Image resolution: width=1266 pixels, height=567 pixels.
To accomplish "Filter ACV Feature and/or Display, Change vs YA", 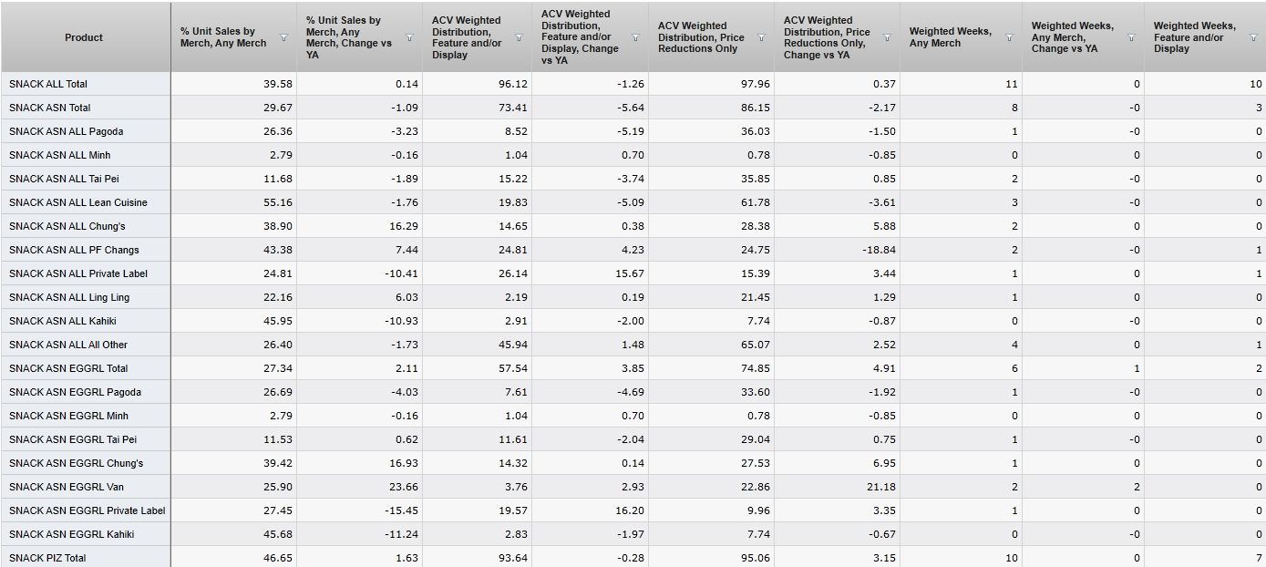I will coord(635,37).
